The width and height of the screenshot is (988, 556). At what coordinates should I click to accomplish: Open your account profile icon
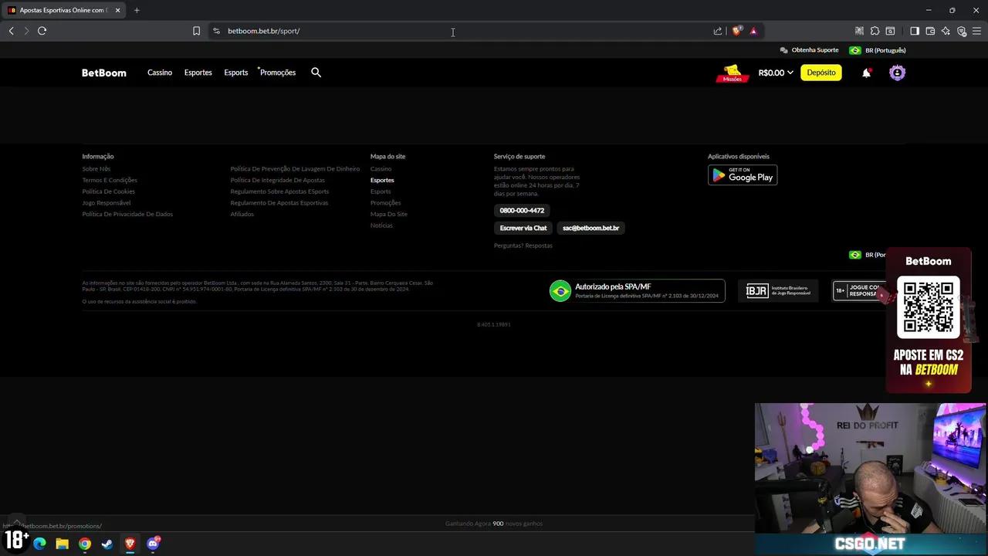point(896,72)
